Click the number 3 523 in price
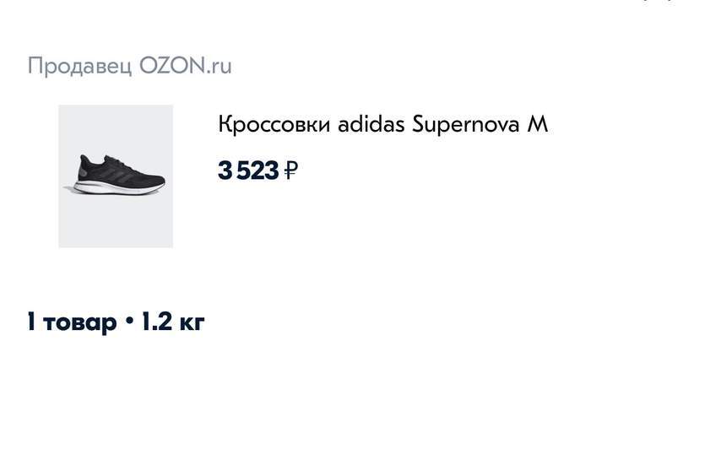The image size is (705, 460). tap(248, 170)
